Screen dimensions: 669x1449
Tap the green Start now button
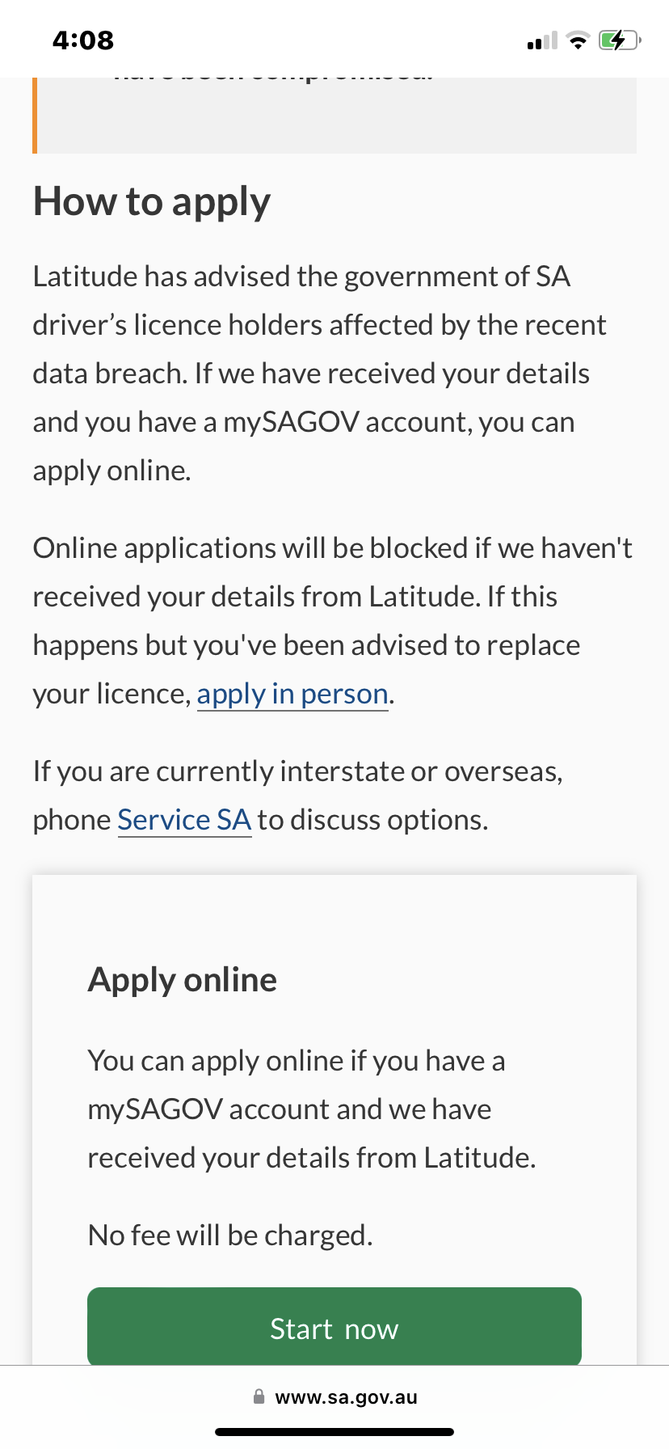point(334,1326)
